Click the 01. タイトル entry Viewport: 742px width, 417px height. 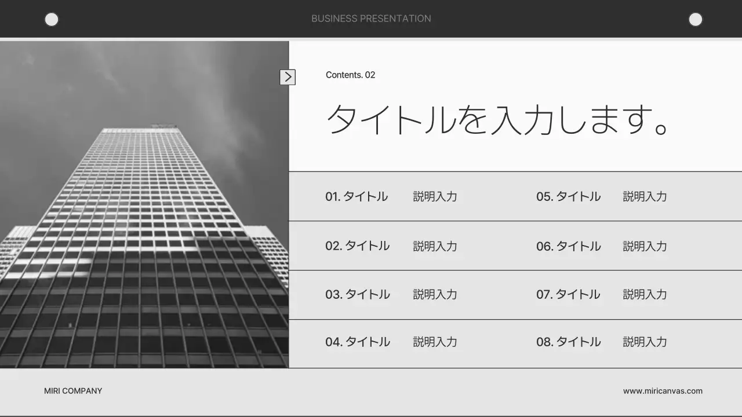click(x=358, y=196)
